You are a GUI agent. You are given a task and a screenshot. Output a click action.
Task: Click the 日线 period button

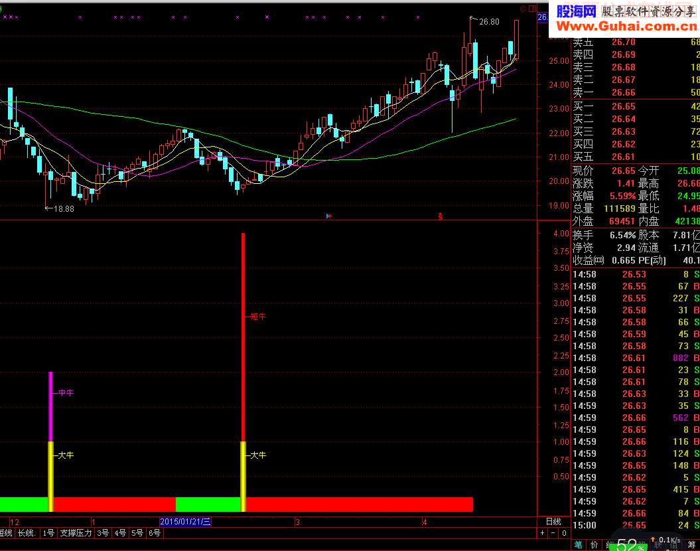553,522
